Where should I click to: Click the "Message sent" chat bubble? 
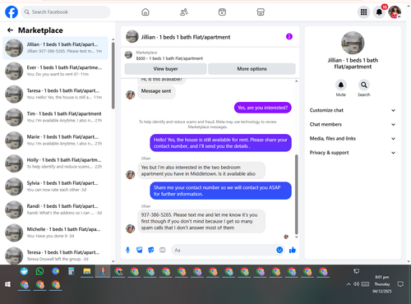click(x=156, y=91)
